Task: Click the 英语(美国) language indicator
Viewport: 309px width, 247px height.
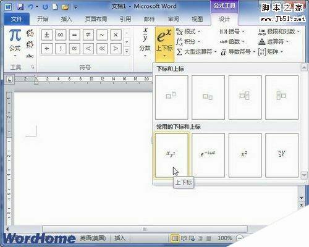Action: [x=93, y=238]
